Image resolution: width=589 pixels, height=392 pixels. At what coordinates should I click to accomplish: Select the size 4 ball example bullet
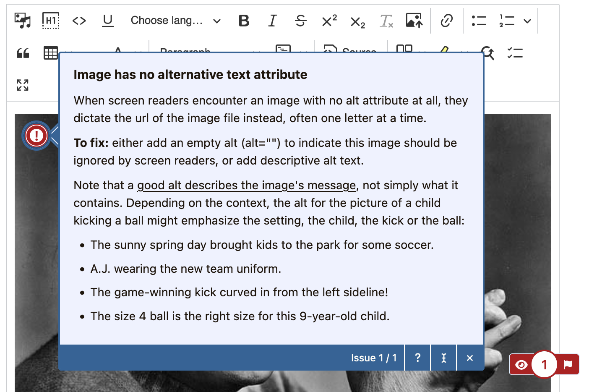tap(240, 316)
